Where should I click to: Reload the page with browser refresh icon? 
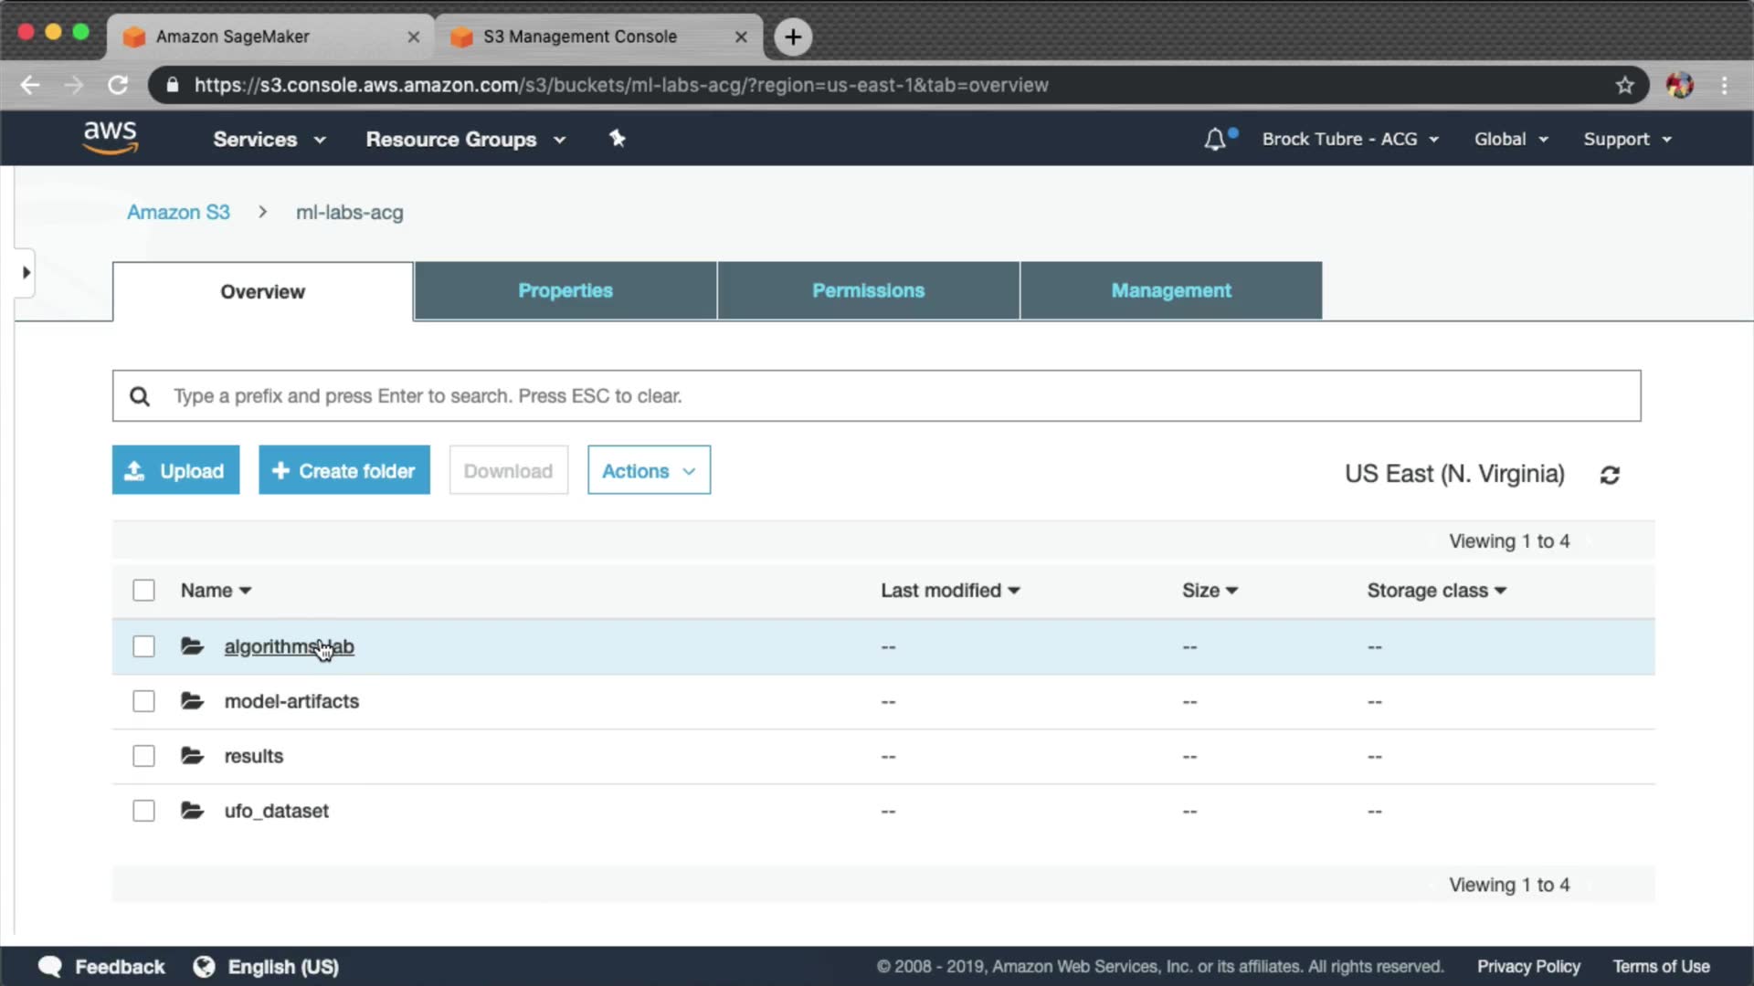[x=118, y=85]
